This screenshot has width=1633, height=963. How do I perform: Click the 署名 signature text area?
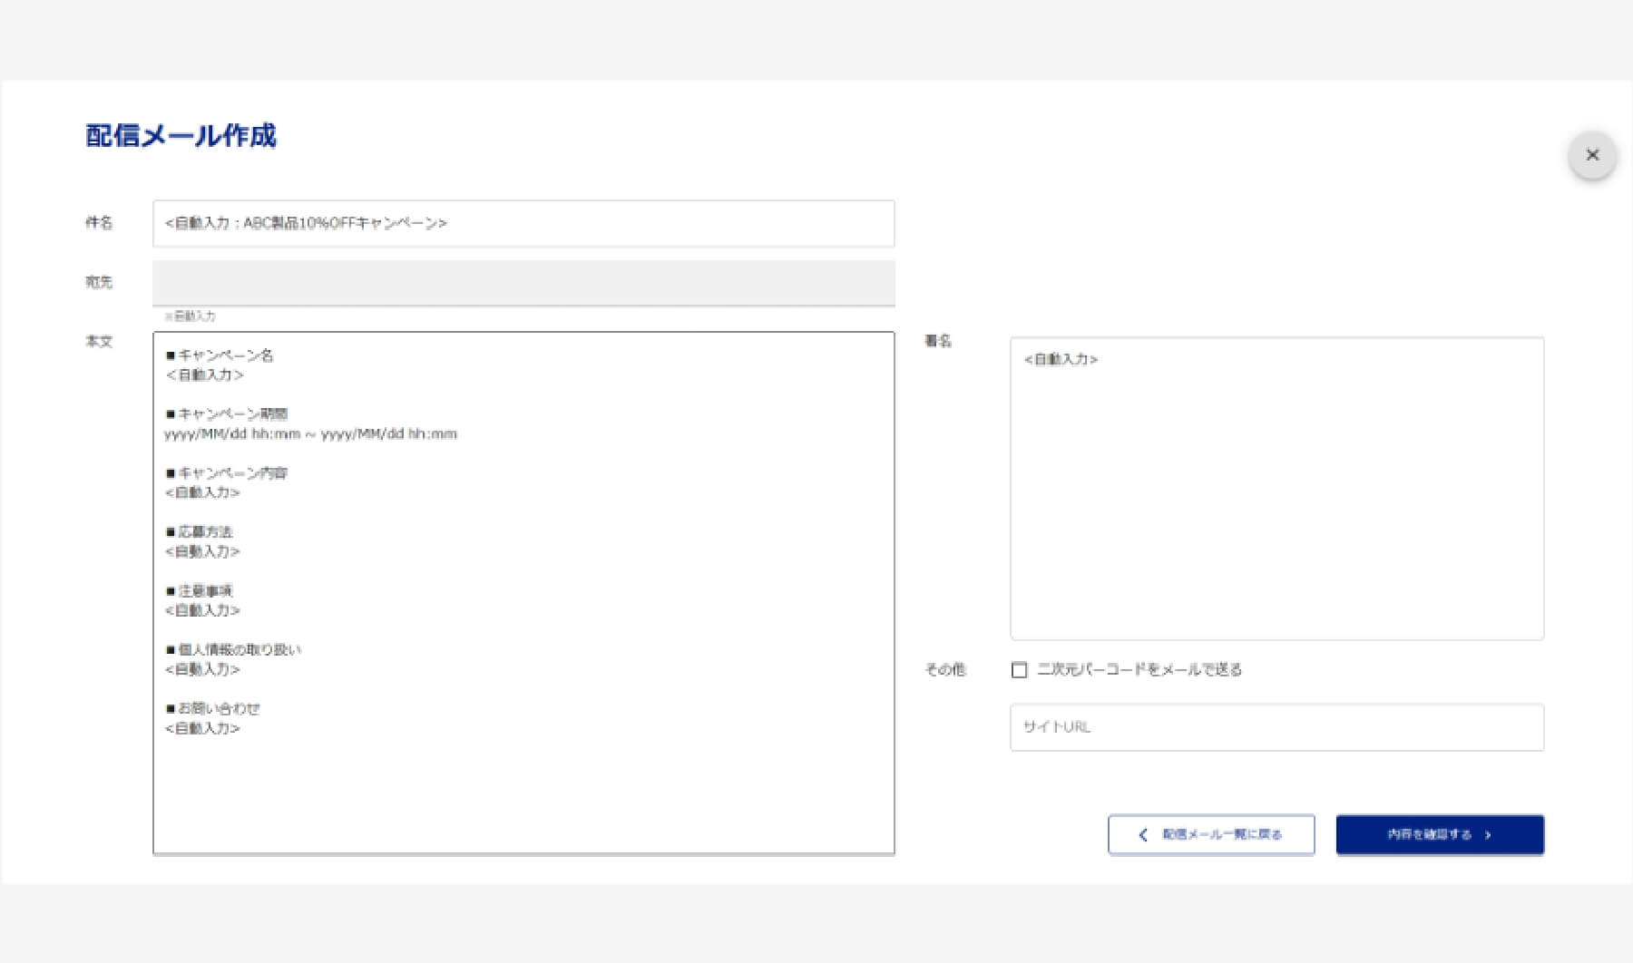click(1276, 489)
